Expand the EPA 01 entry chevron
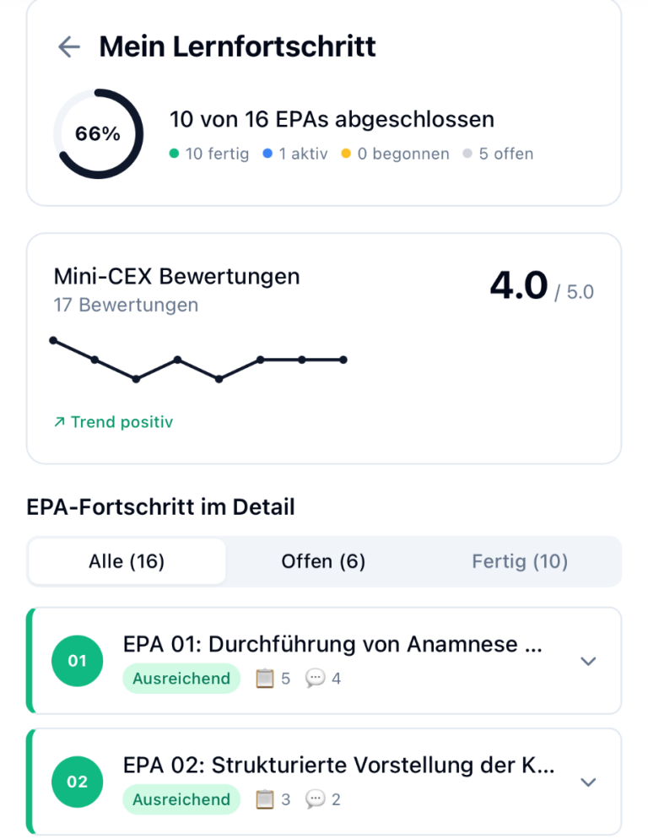The width and height of the screenshot is (648, 839). [x=589, y=661]
